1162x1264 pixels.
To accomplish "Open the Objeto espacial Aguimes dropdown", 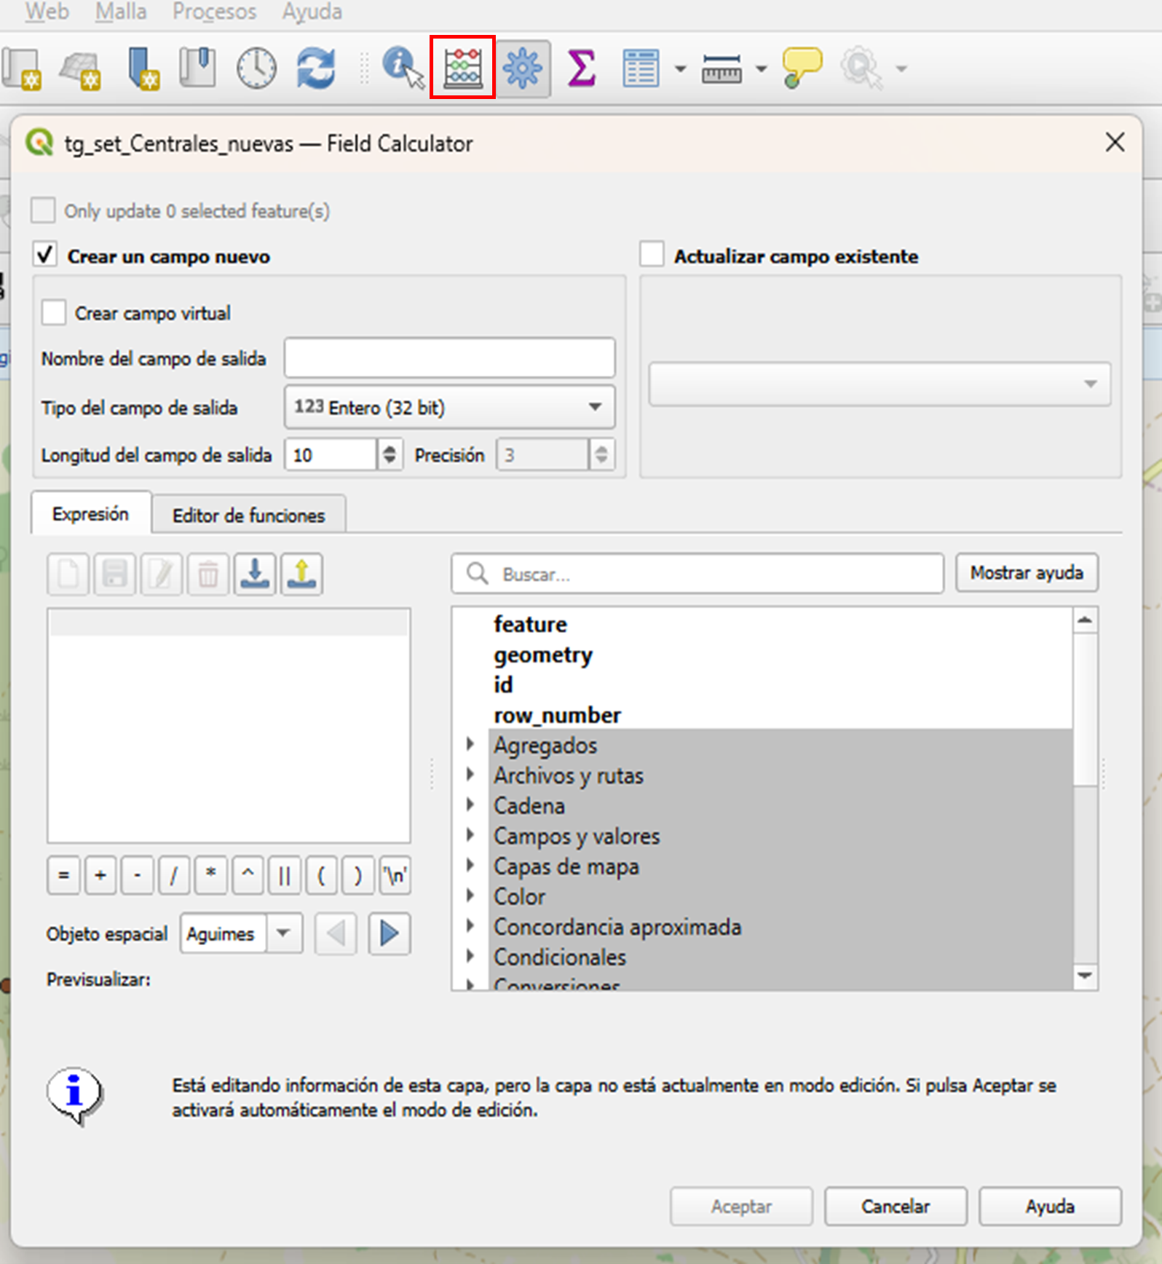I will 241,933.
